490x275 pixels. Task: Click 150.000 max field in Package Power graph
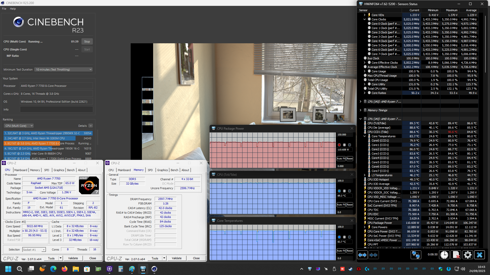[345, 135]
